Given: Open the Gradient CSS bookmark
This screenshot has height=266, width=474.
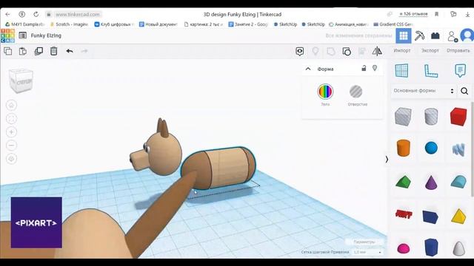Looking at the screenshot, I should pos(393,24).
